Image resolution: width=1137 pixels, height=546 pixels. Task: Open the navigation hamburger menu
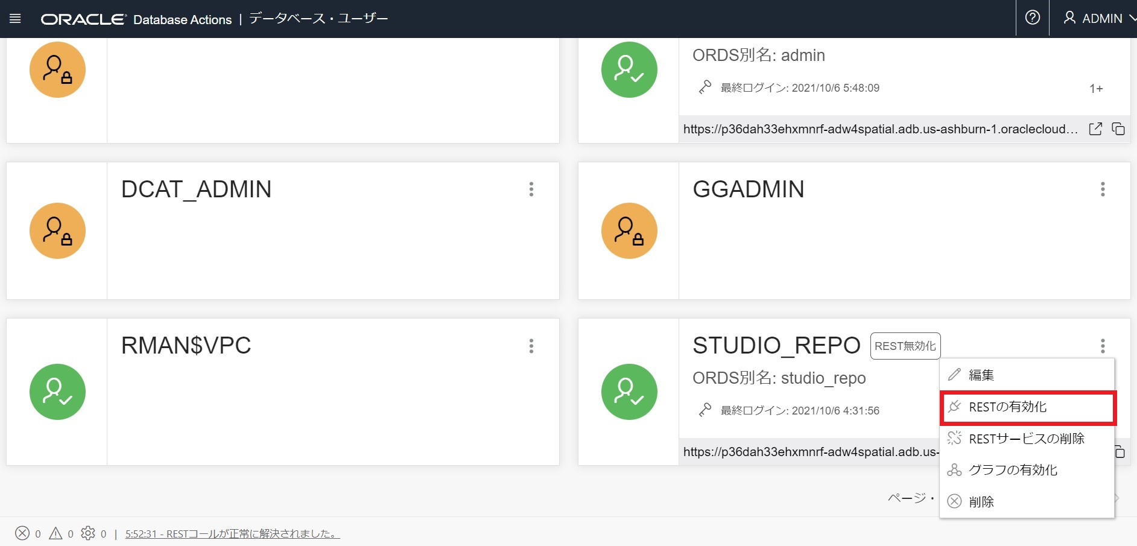click(15, 18)
